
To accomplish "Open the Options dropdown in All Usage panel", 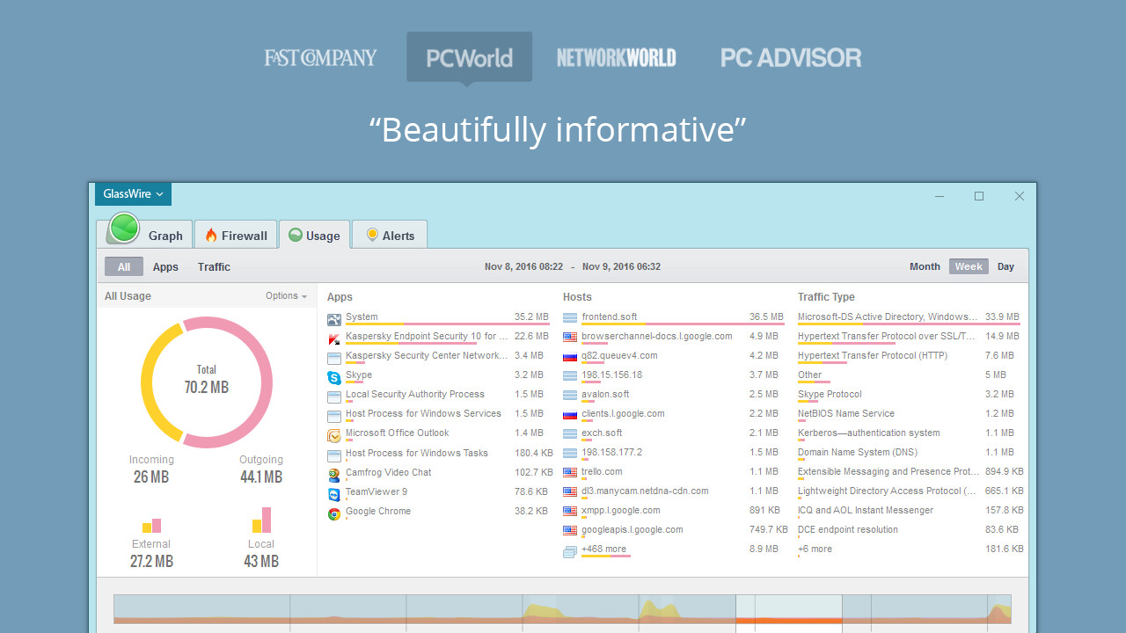I will click(x=286, y=295).
